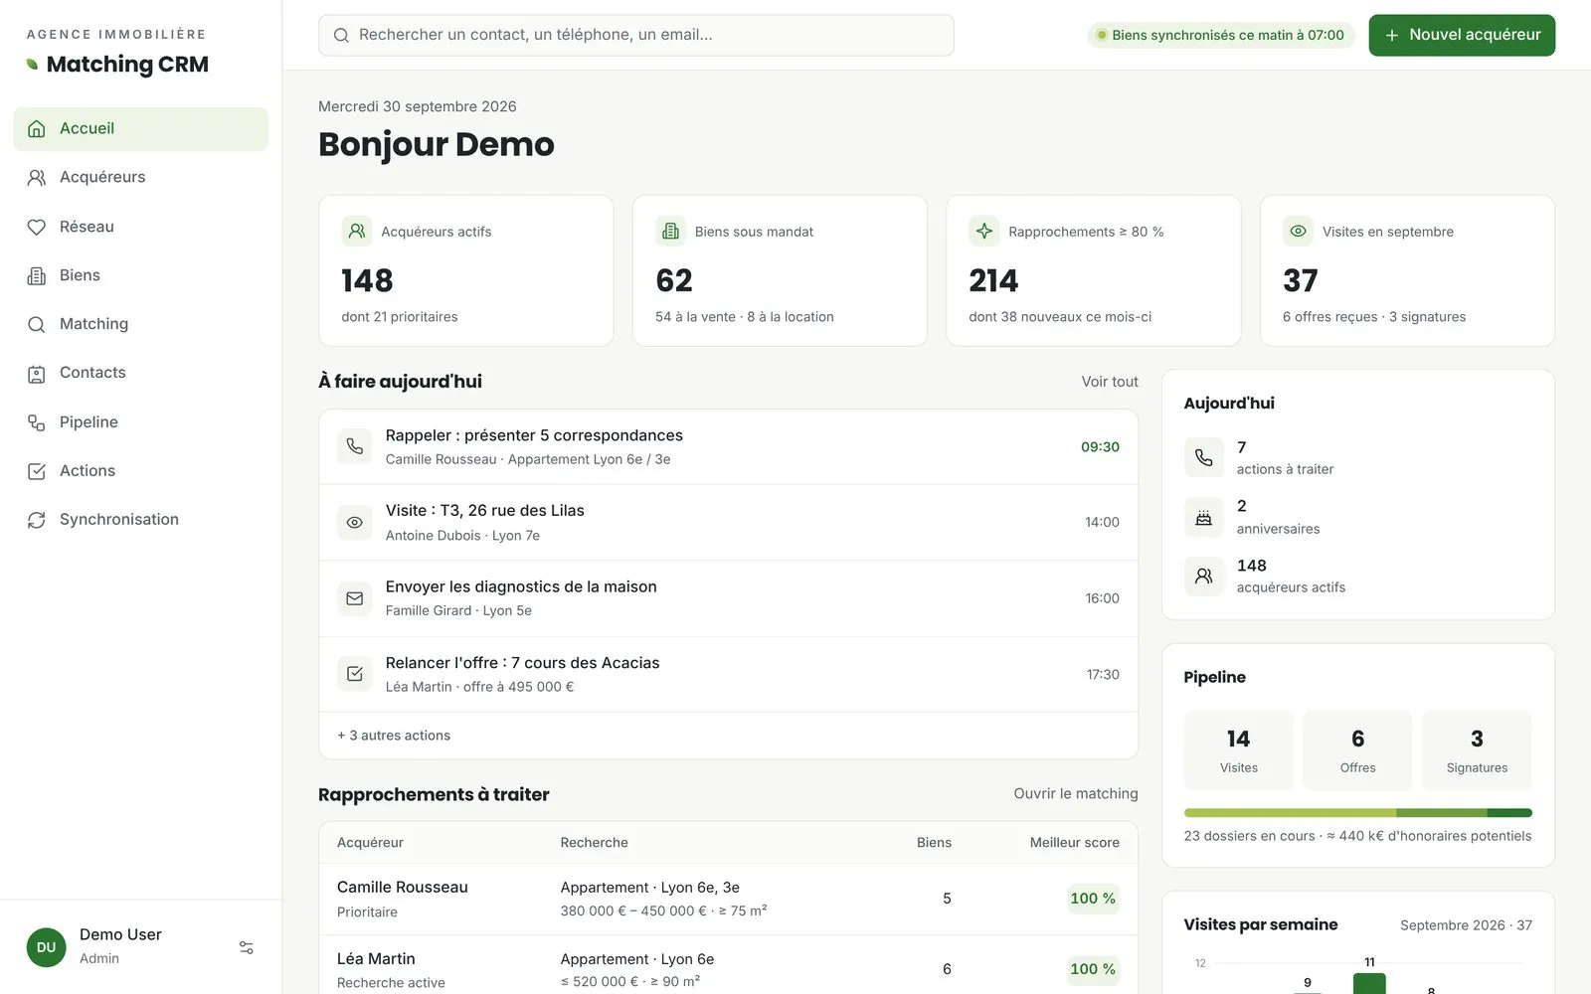
Task: Open the Visite : T3, 26 rue des Lilas task
Action: point(728,522)
